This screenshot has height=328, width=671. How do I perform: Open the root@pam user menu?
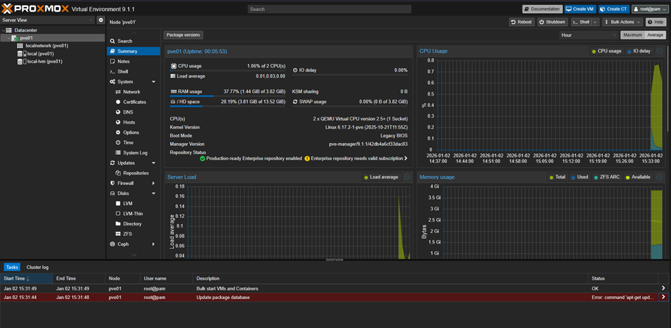[x=650, y=9]
